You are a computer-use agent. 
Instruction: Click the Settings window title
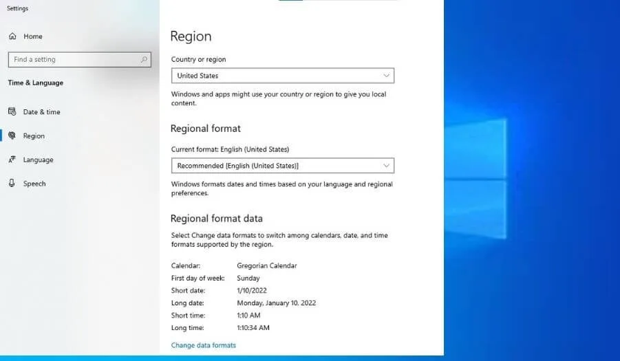coord(17,8)
